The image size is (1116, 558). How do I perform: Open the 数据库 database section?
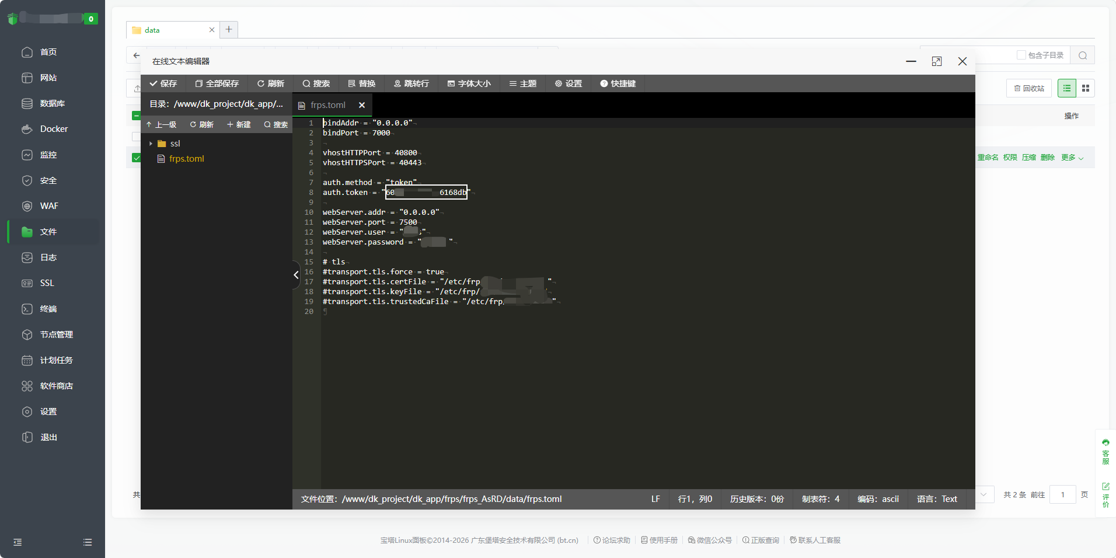[x=52, y=103]
